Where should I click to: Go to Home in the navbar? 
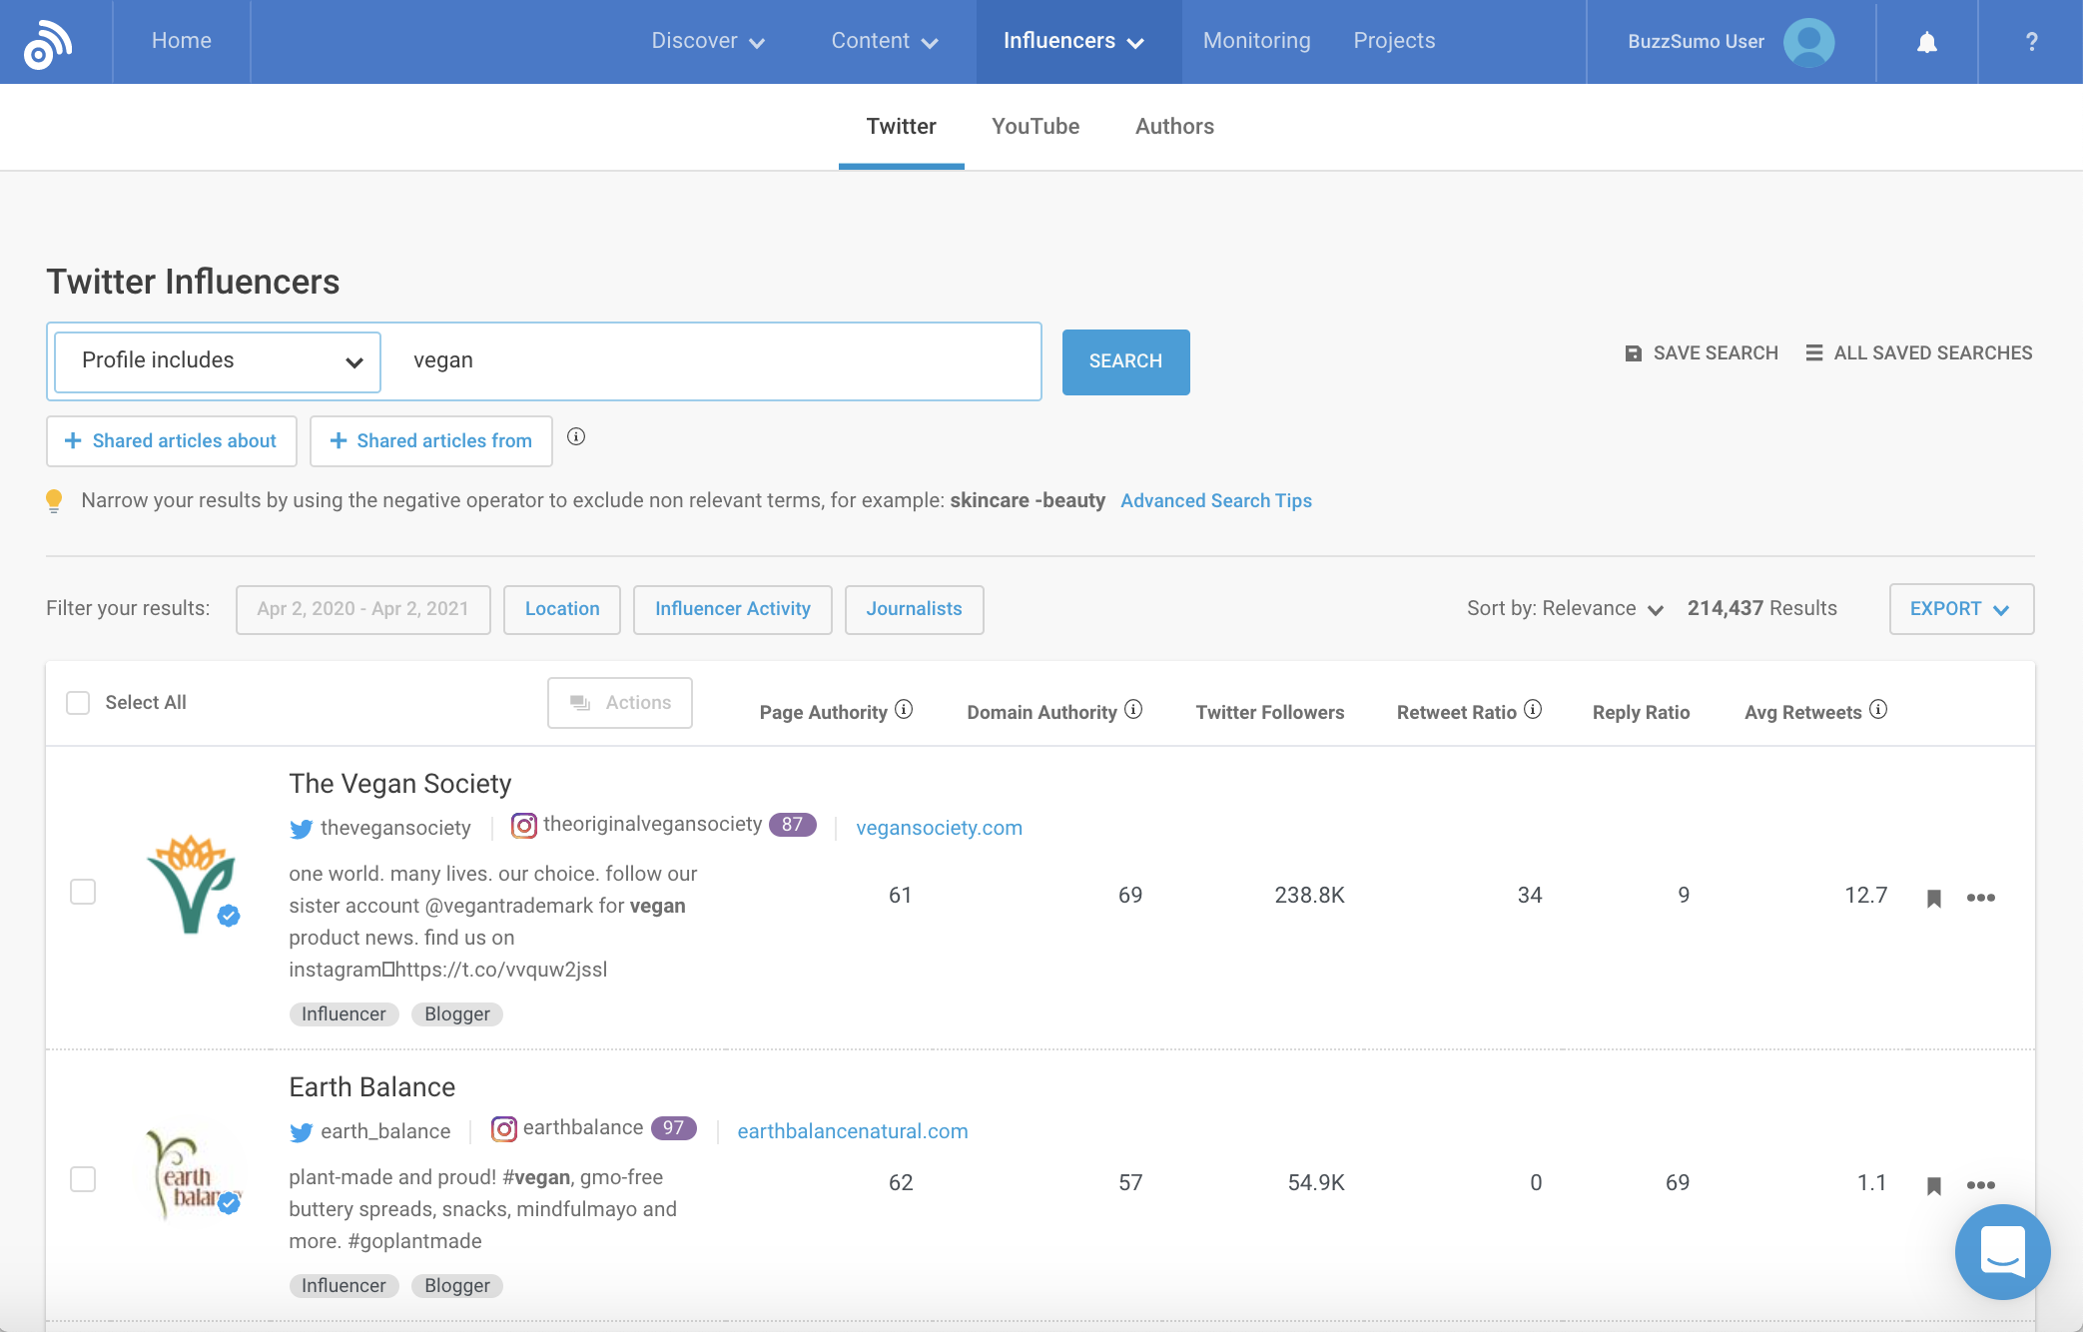pyautogui.click(x=182, y=41)
